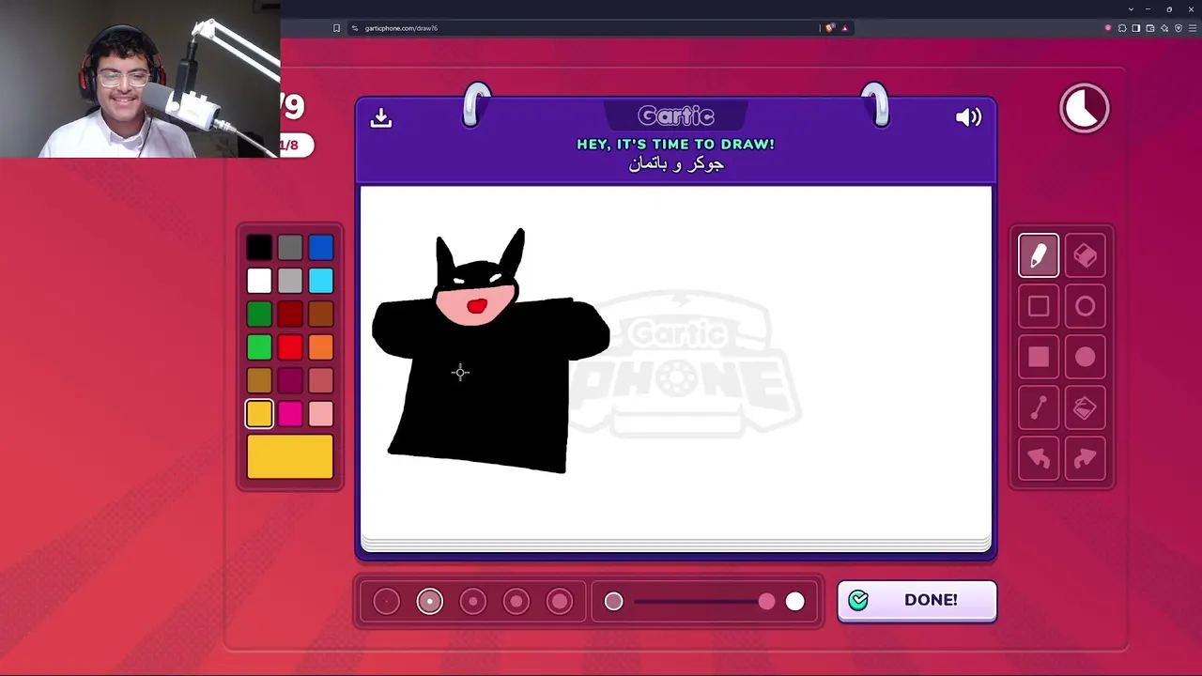Pick the golden tan color swatch

(x=259, y=380)
